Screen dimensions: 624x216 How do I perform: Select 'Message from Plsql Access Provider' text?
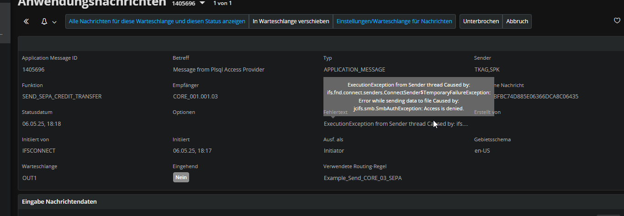coord(219,70)
